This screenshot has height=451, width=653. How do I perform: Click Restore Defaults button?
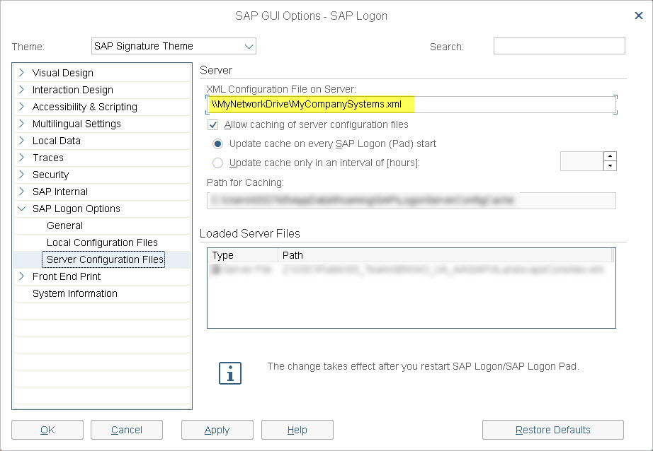(553, 430)
